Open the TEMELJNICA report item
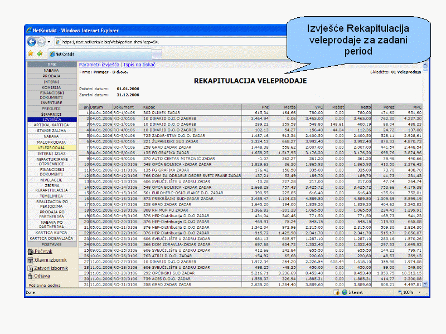Viewport: 446px width, 334px height. (x=51, y=196)
